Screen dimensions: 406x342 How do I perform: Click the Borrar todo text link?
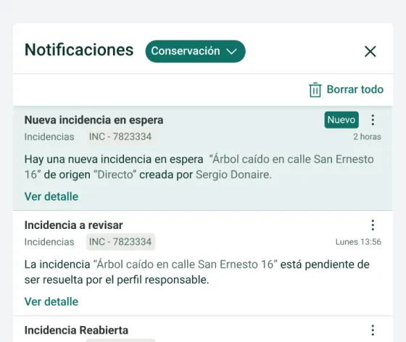355,90
